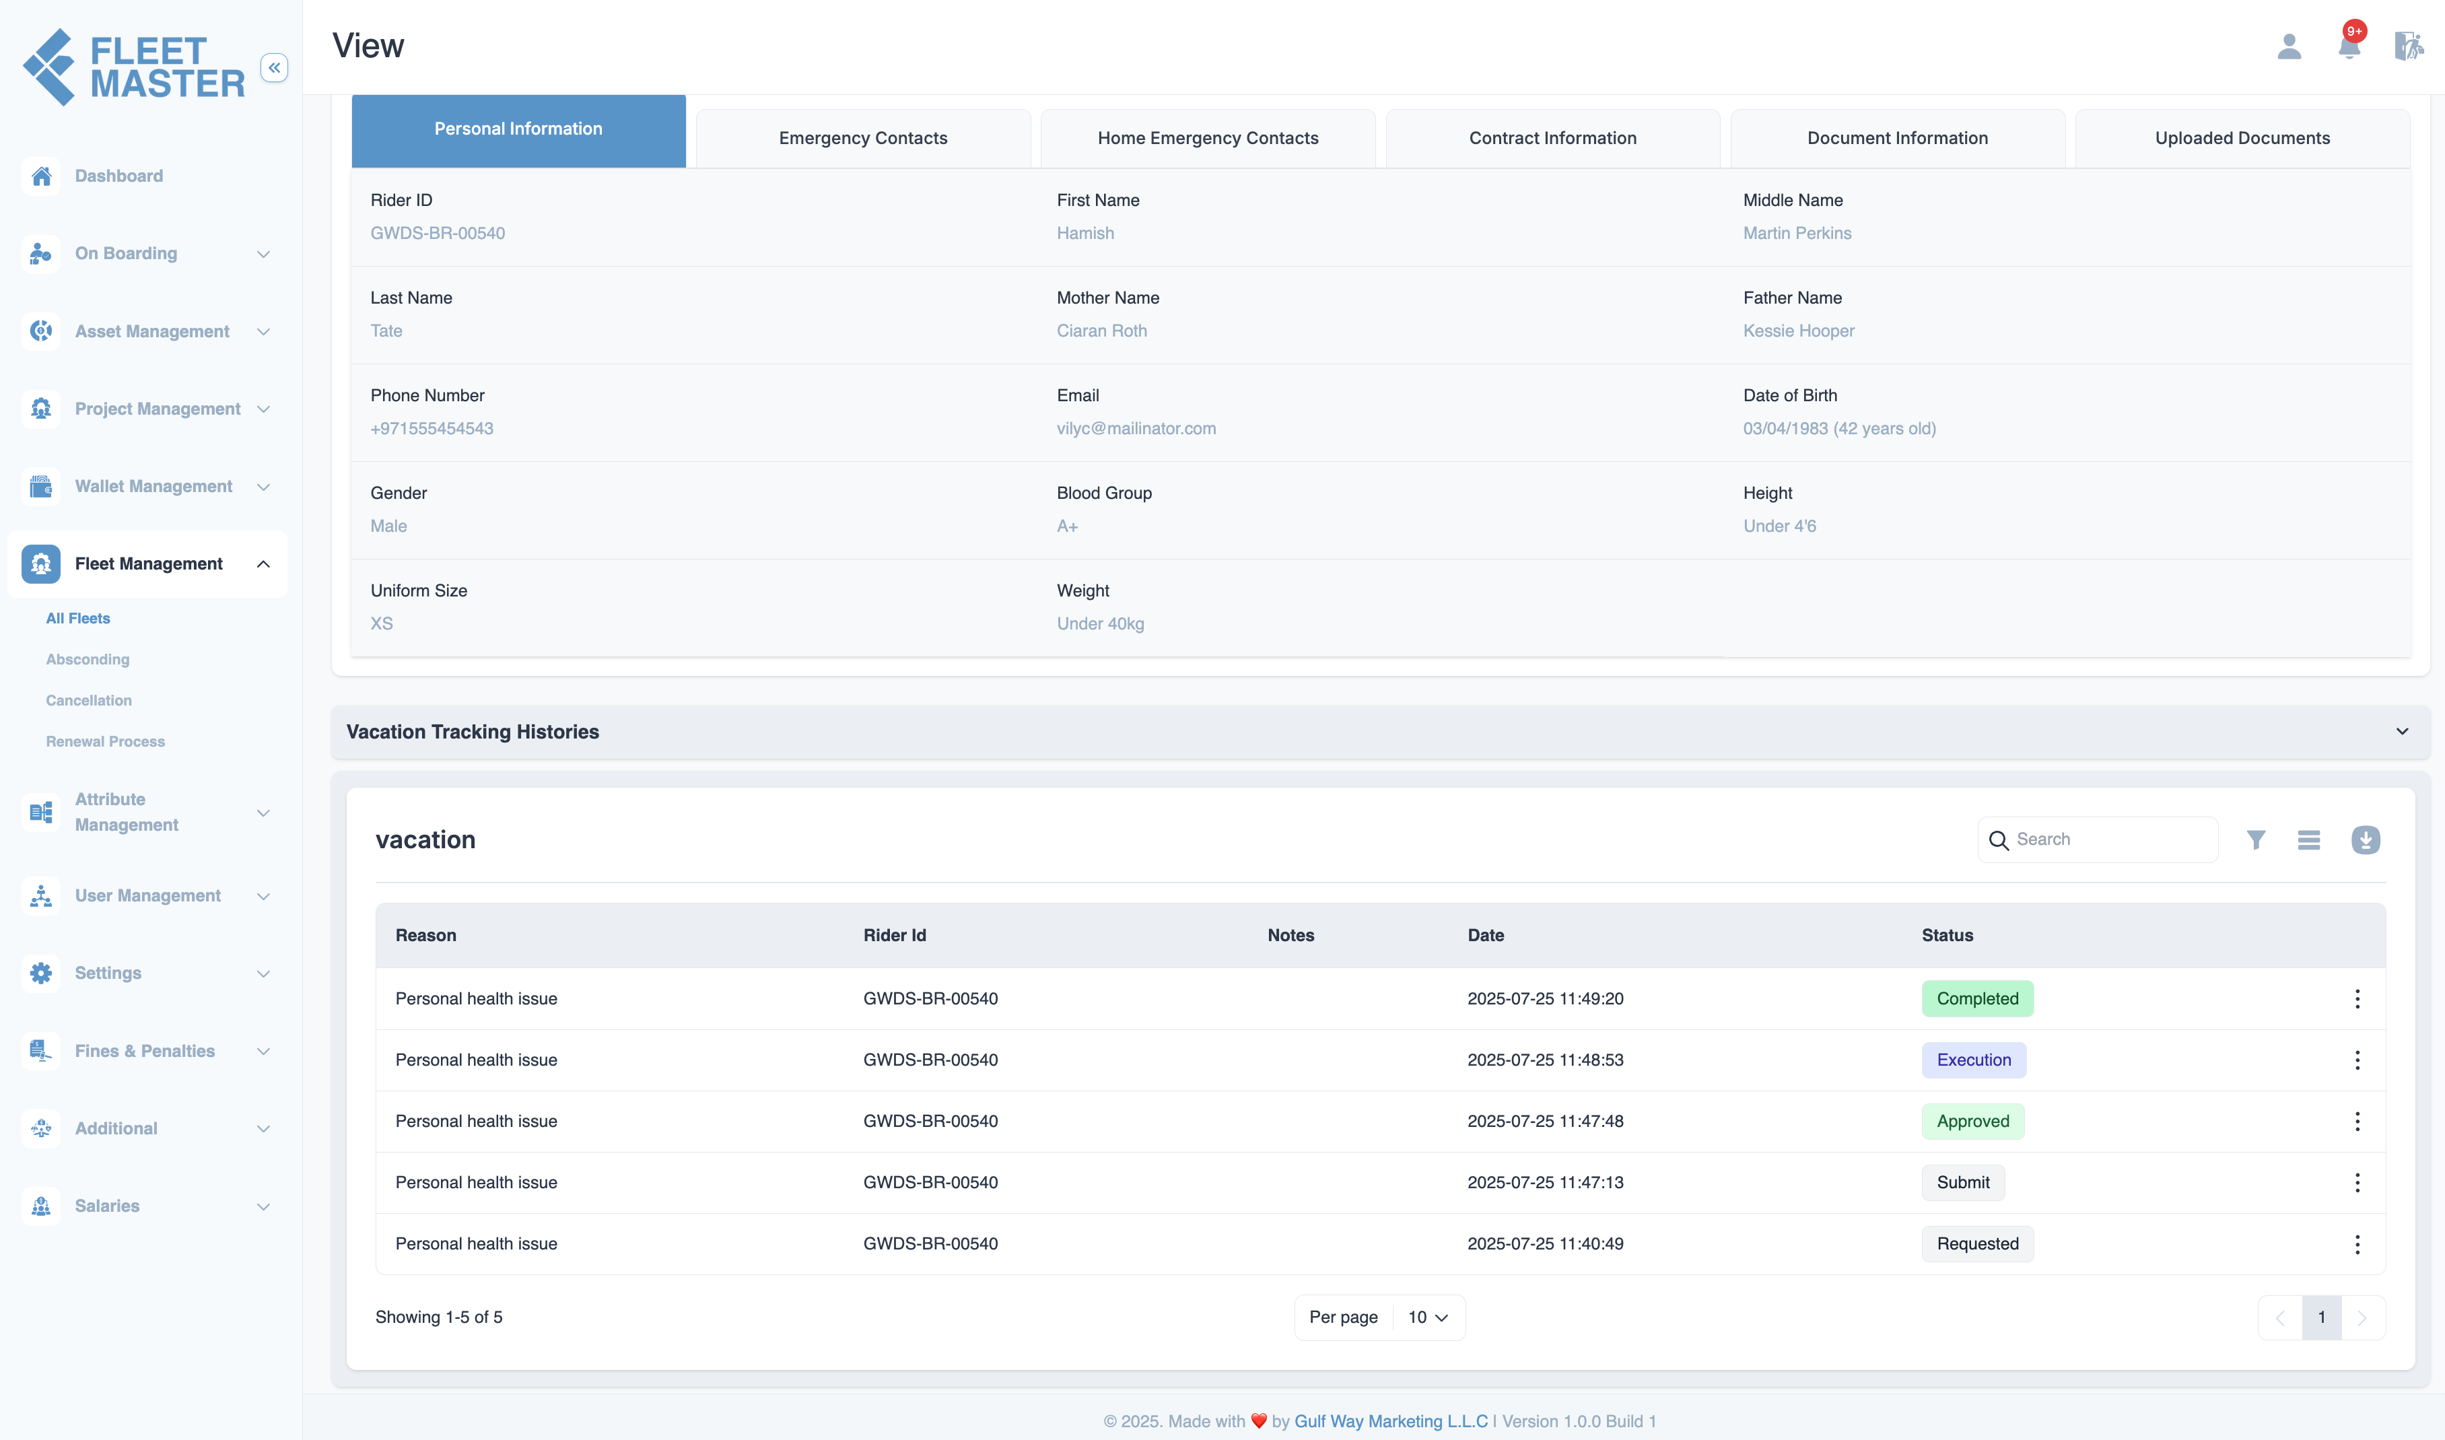Image resolution: width=2445 pixels, height=1440 pixels.
Task: Open the Per page 10 dropdown
Action: 1428,1317
